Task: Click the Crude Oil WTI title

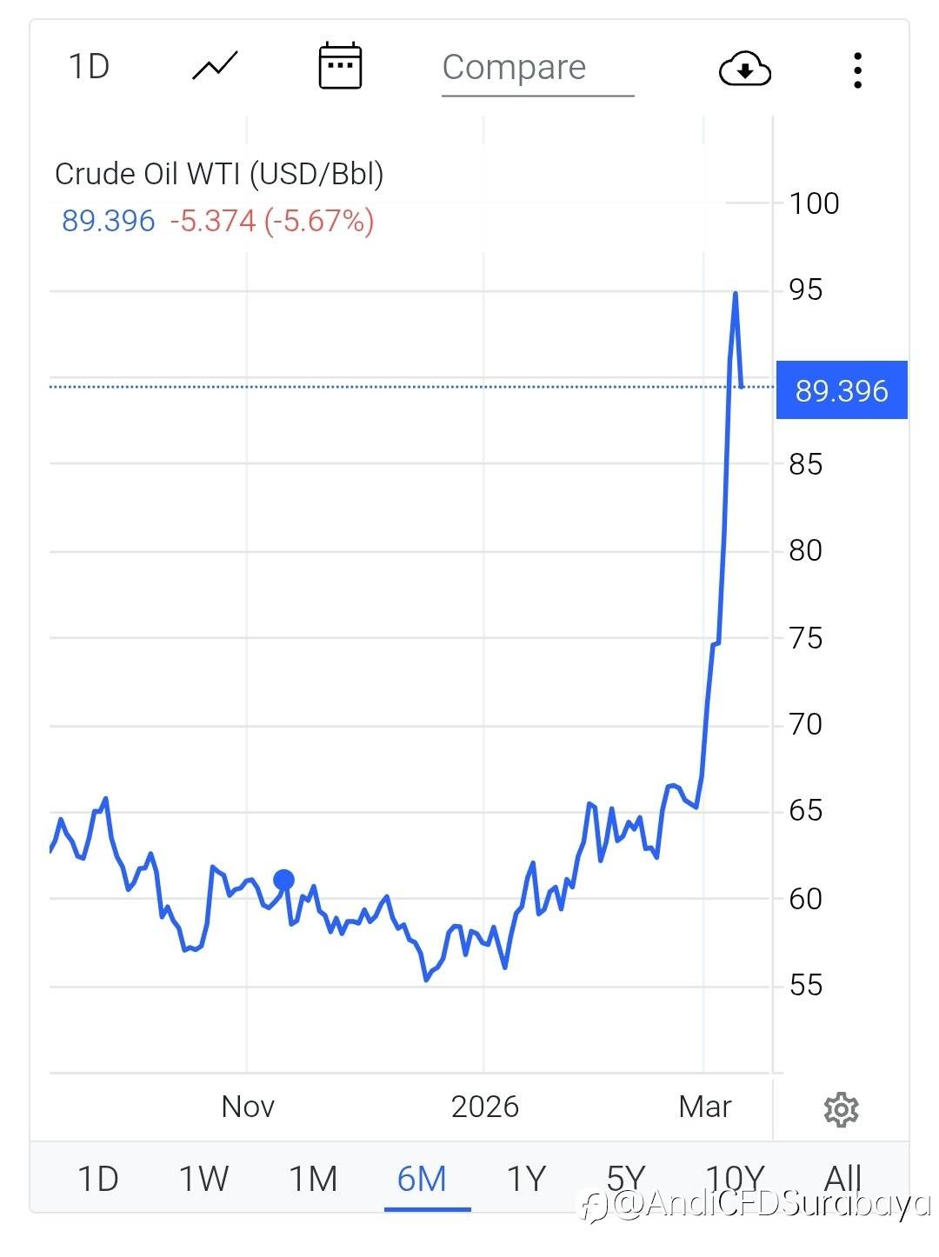Action: (x=219, y=174)
